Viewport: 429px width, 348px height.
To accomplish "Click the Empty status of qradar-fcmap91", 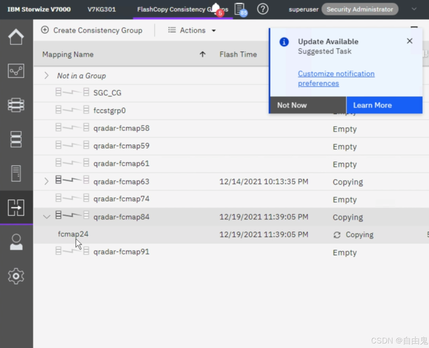I will (x=345, y=253).
